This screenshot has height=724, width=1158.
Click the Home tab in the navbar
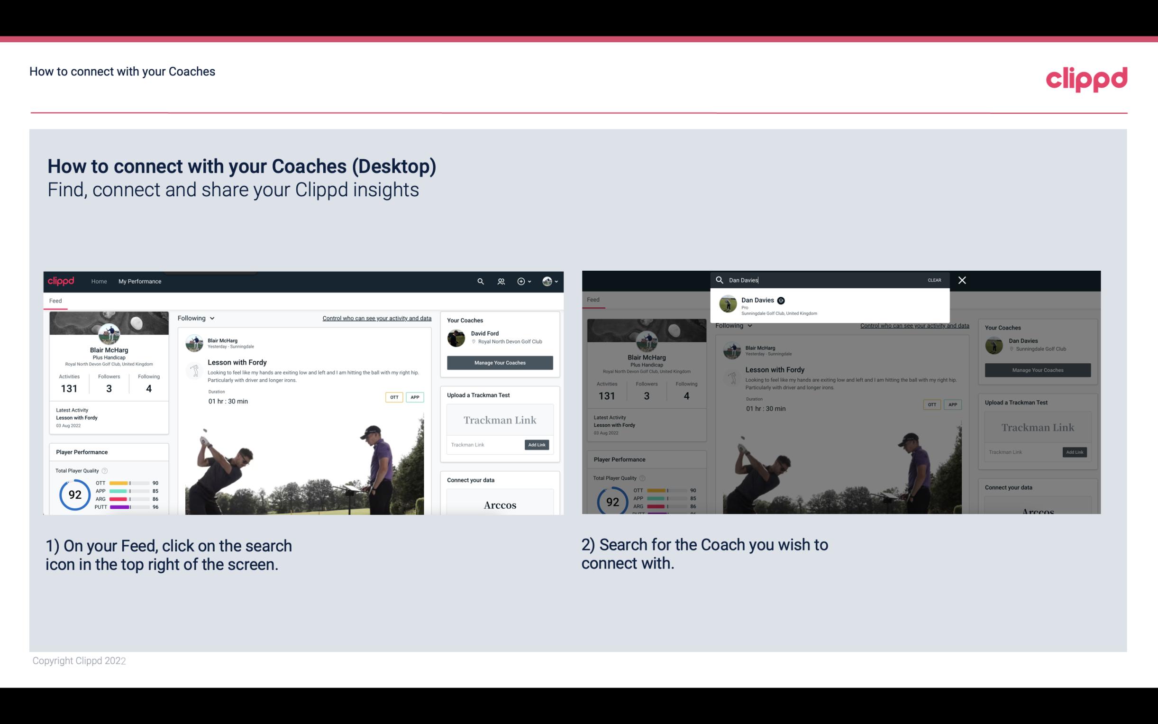[x=99, y=281]
